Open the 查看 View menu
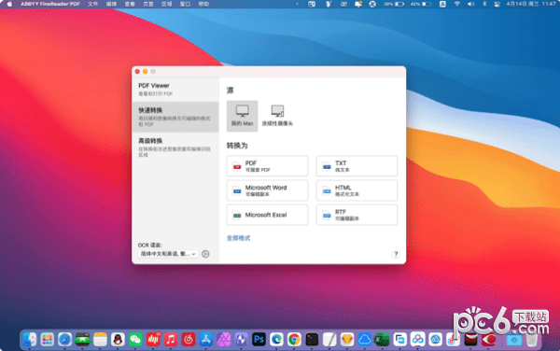The height and width of the screenshot is (351, 560). (x=130, y=4)
